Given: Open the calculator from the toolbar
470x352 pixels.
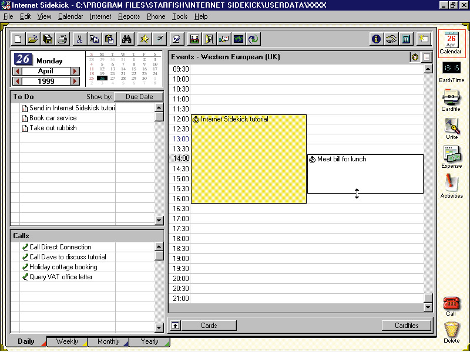Looking at the screenshot, I should click(x=405, y=39).
